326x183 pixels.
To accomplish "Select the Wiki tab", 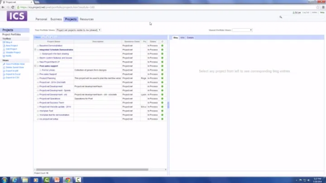I will coord(182,38).
